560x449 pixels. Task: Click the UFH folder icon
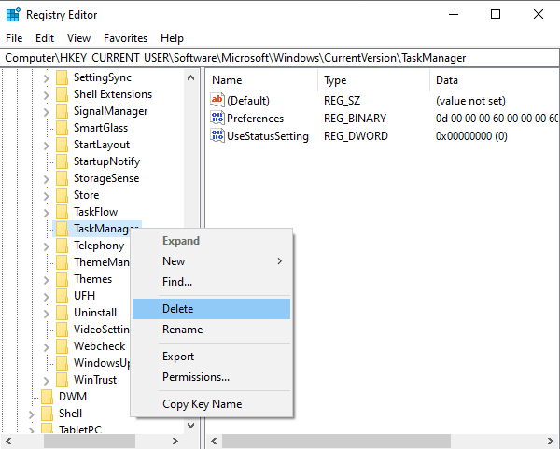point(62,296)
